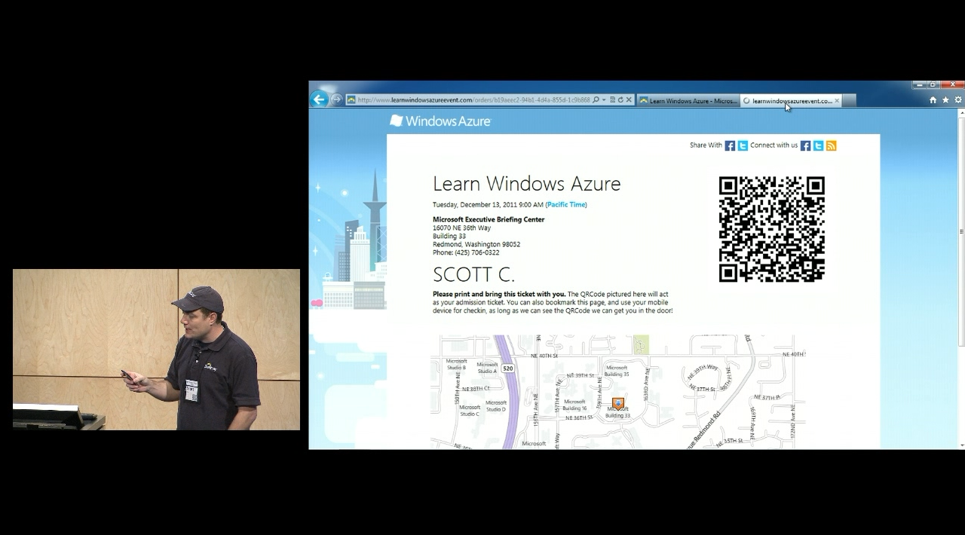965x535 pixels.
Task: Click the Windows Azure logo
Action: point(440,121)
